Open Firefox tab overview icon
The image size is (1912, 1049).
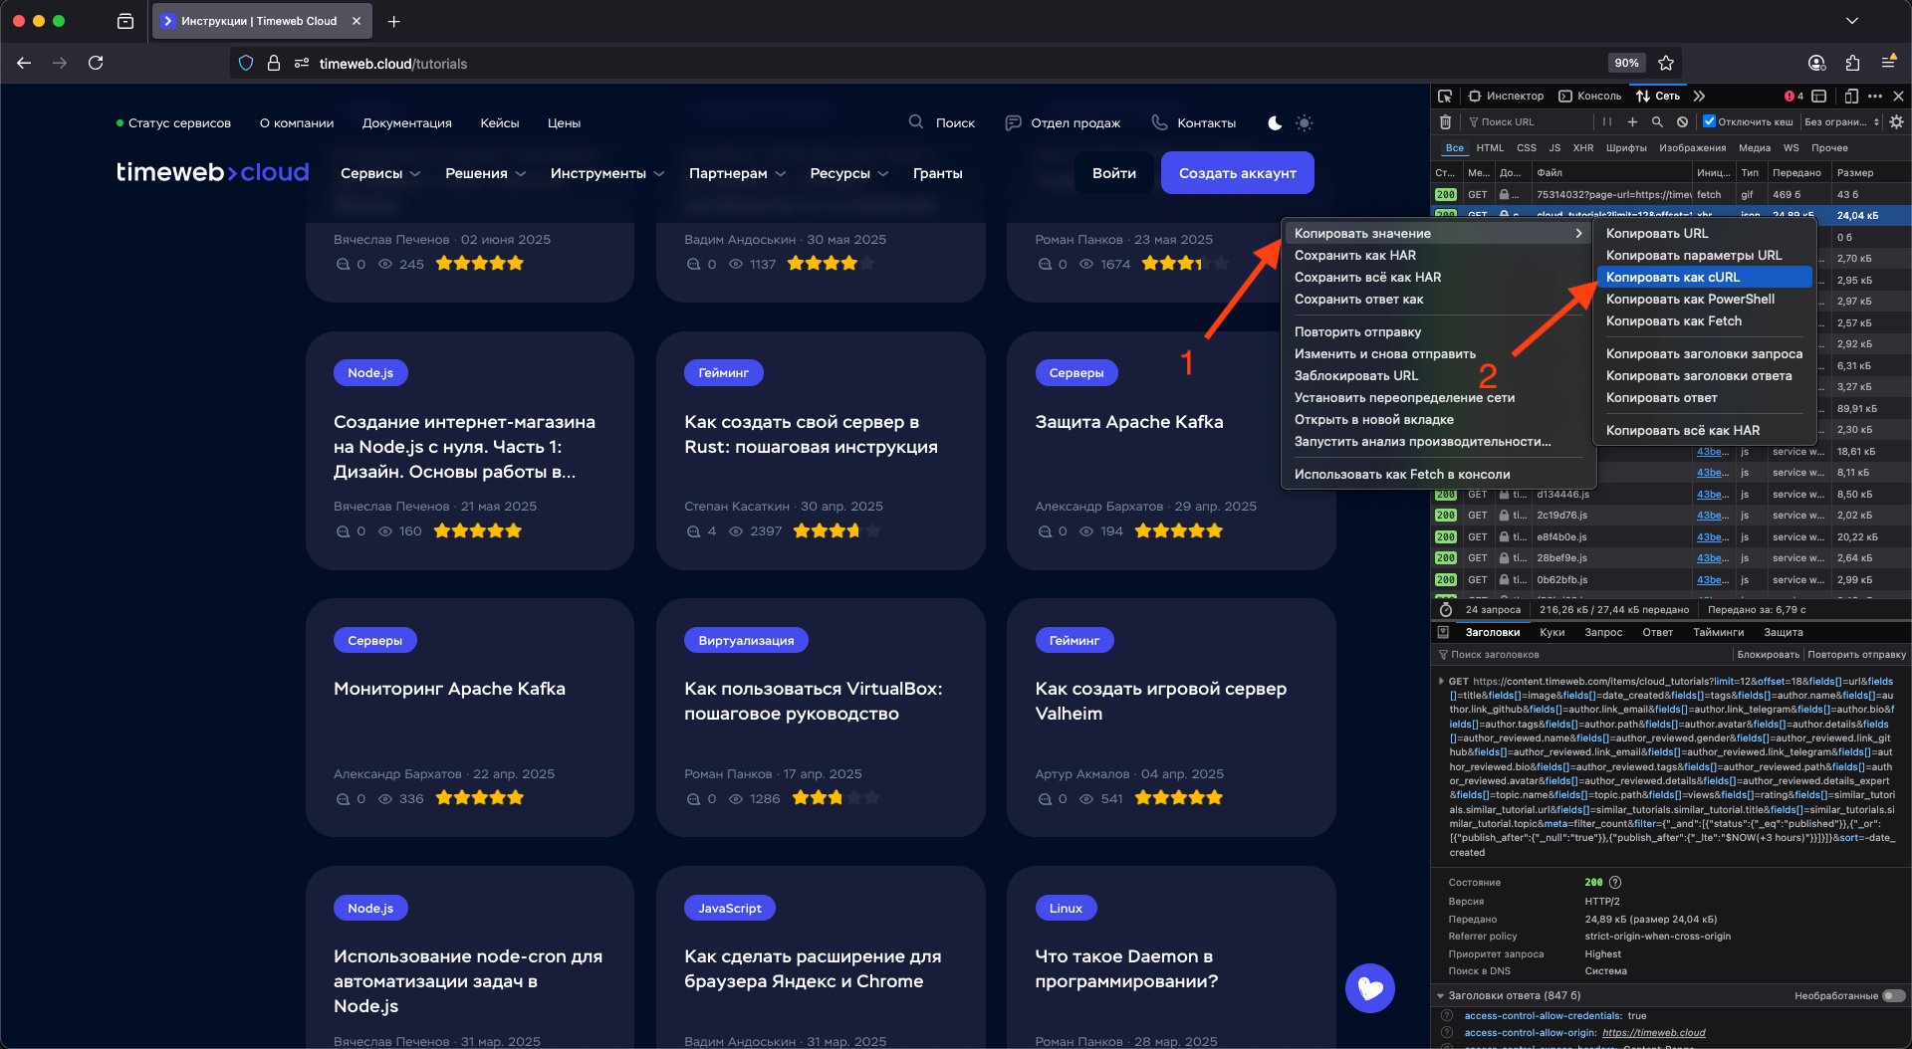tap(125, 21)
